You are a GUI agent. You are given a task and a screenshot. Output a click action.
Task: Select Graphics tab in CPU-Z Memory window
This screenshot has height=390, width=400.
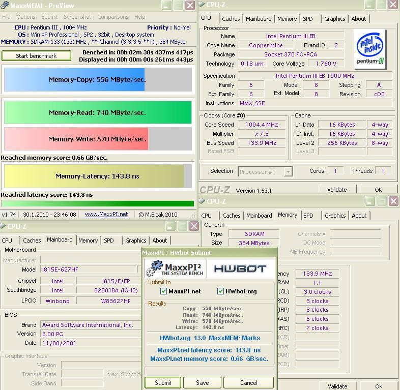point(335,216)
